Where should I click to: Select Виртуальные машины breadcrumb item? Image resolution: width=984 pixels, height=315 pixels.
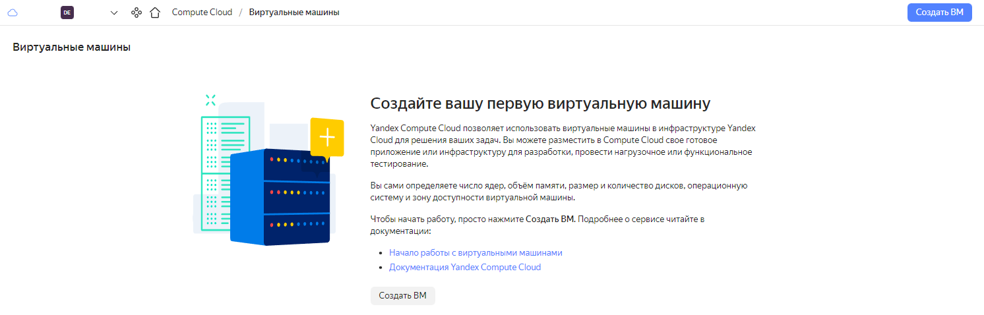(294, 13)
